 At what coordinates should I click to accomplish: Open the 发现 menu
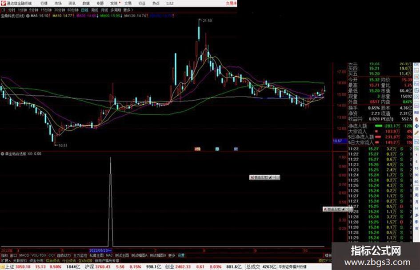pyautogui.click(x=114, y=3)
